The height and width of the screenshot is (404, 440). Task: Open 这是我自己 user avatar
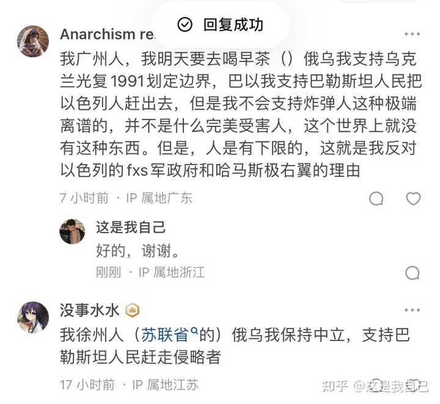point(72,231)
